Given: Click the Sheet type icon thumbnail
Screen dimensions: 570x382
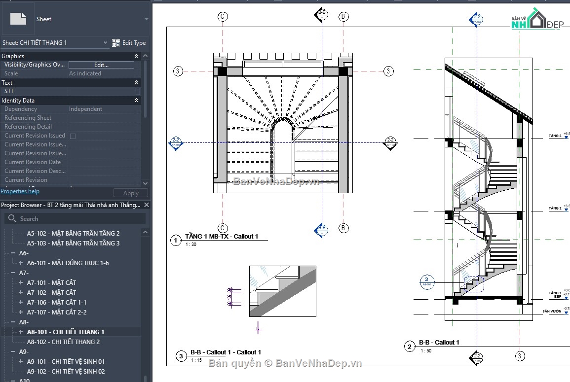Looking at the screenshot, I should tap(18, 19).
